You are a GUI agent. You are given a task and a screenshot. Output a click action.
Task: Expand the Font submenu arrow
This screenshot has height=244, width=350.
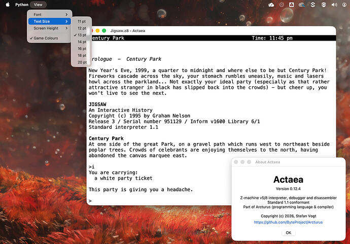pyautogui.click(x=66, y=15)
